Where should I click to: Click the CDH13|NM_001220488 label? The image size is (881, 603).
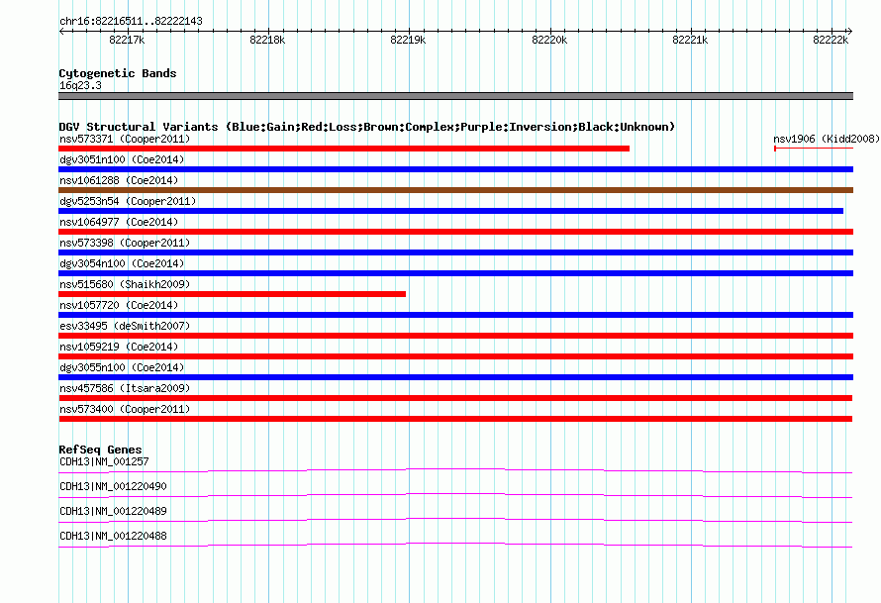point(113,536)
